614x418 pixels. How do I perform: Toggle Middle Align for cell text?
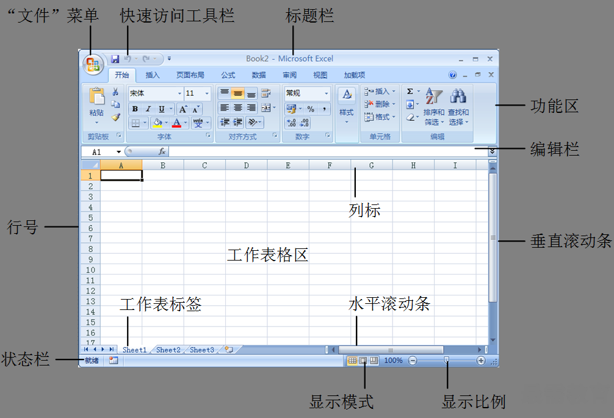click(237, 93)
